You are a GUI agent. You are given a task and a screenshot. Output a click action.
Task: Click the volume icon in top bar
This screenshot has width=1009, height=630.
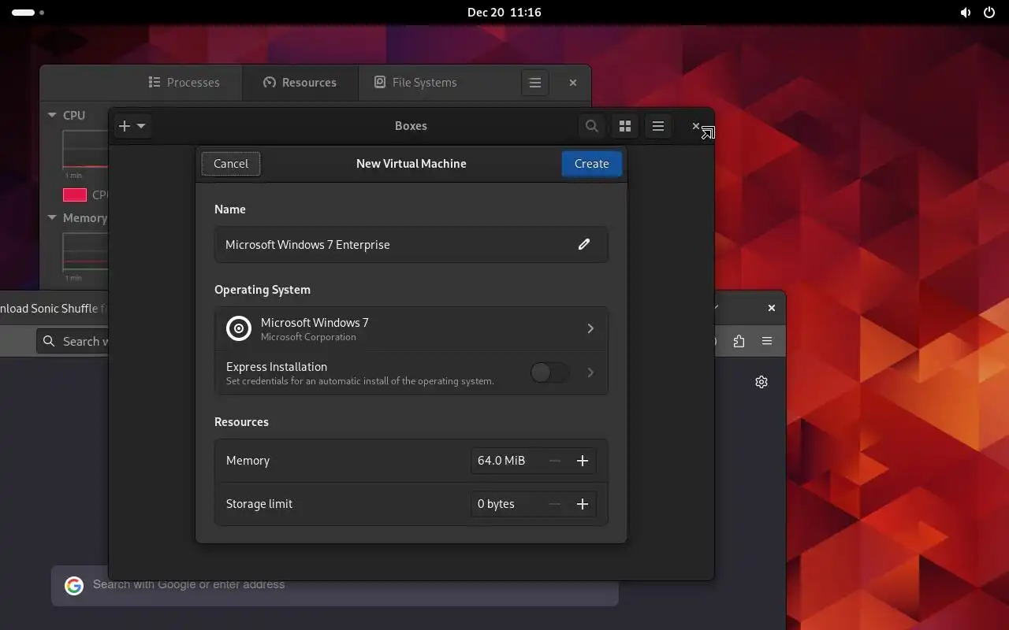coord(966,13)
